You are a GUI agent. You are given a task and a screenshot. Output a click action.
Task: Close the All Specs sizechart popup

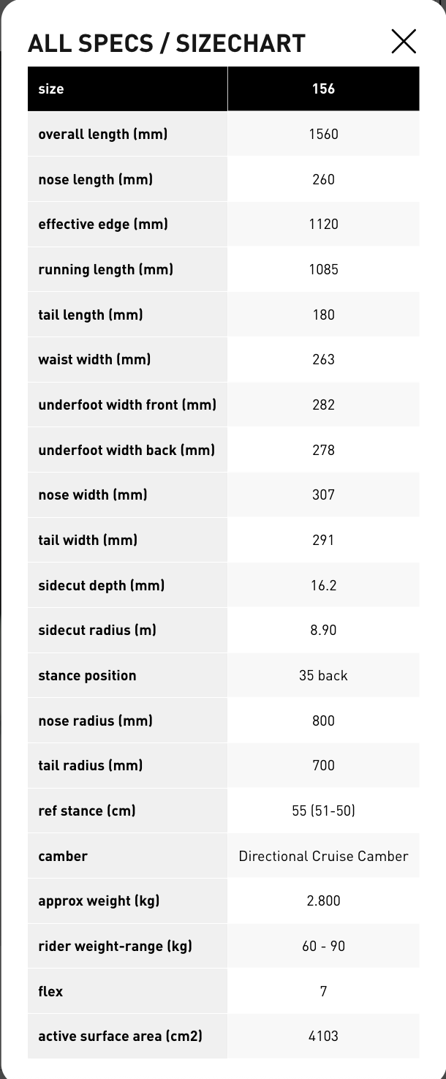tap(404, 42)
